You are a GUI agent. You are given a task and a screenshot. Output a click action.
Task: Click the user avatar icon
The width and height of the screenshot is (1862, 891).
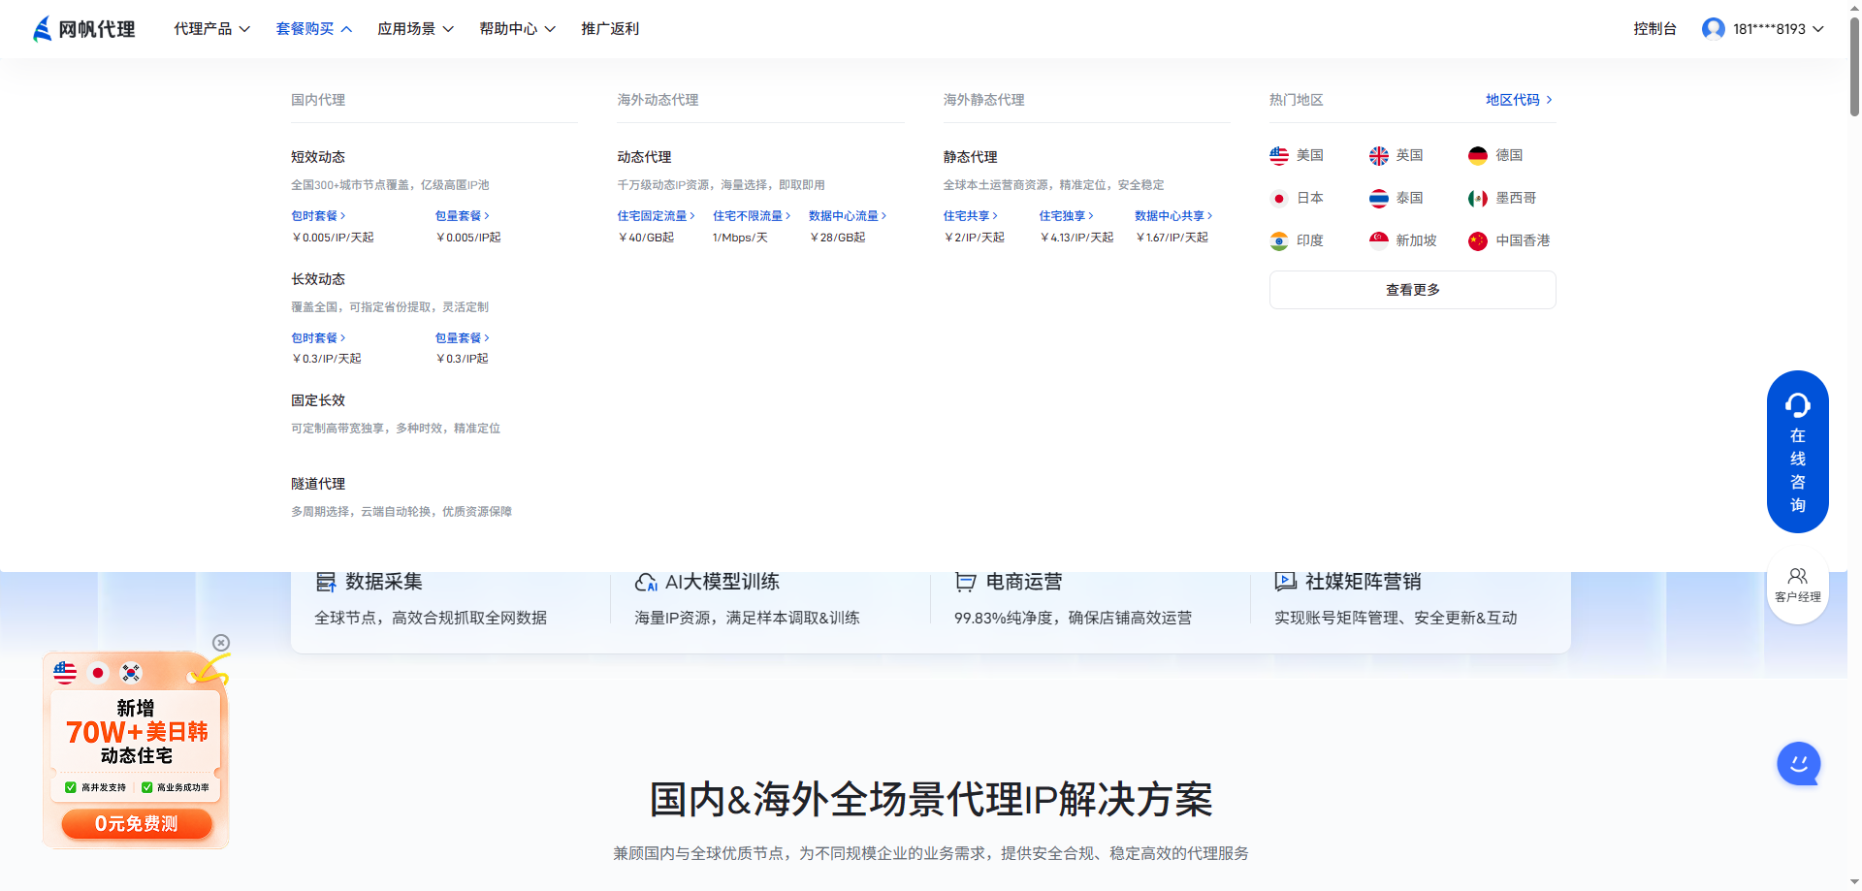click(1714, 29)
